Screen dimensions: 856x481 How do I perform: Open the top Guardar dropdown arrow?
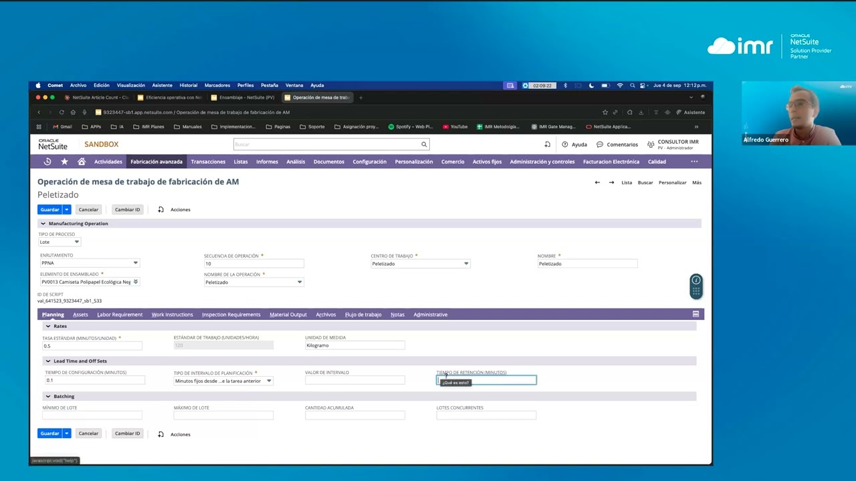pos(67,210)
